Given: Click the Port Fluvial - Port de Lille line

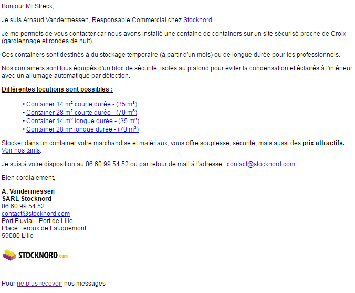Looking at the screenshot, I should pos(37,220).
